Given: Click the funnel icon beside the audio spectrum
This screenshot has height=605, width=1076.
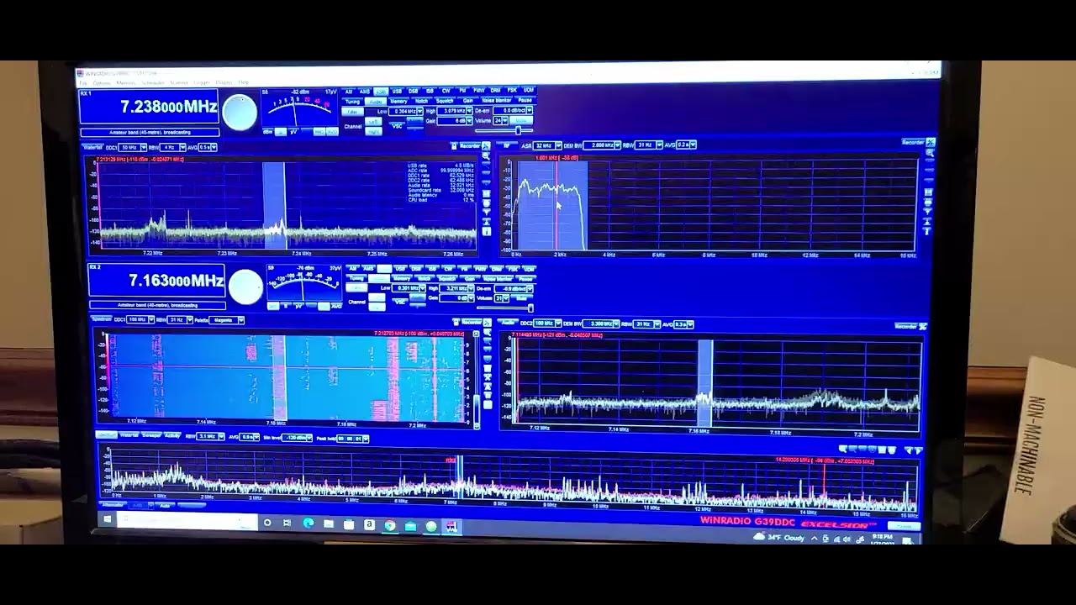Looking at the screenshot, I should coord(928,211).
